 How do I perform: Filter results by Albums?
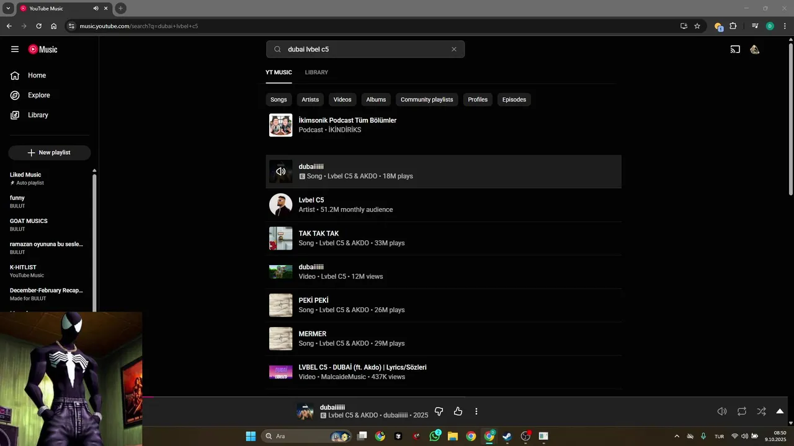point(376,100)
